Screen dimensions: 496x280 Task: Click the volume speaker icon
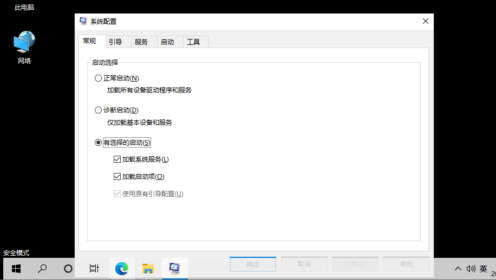(471, 269)
